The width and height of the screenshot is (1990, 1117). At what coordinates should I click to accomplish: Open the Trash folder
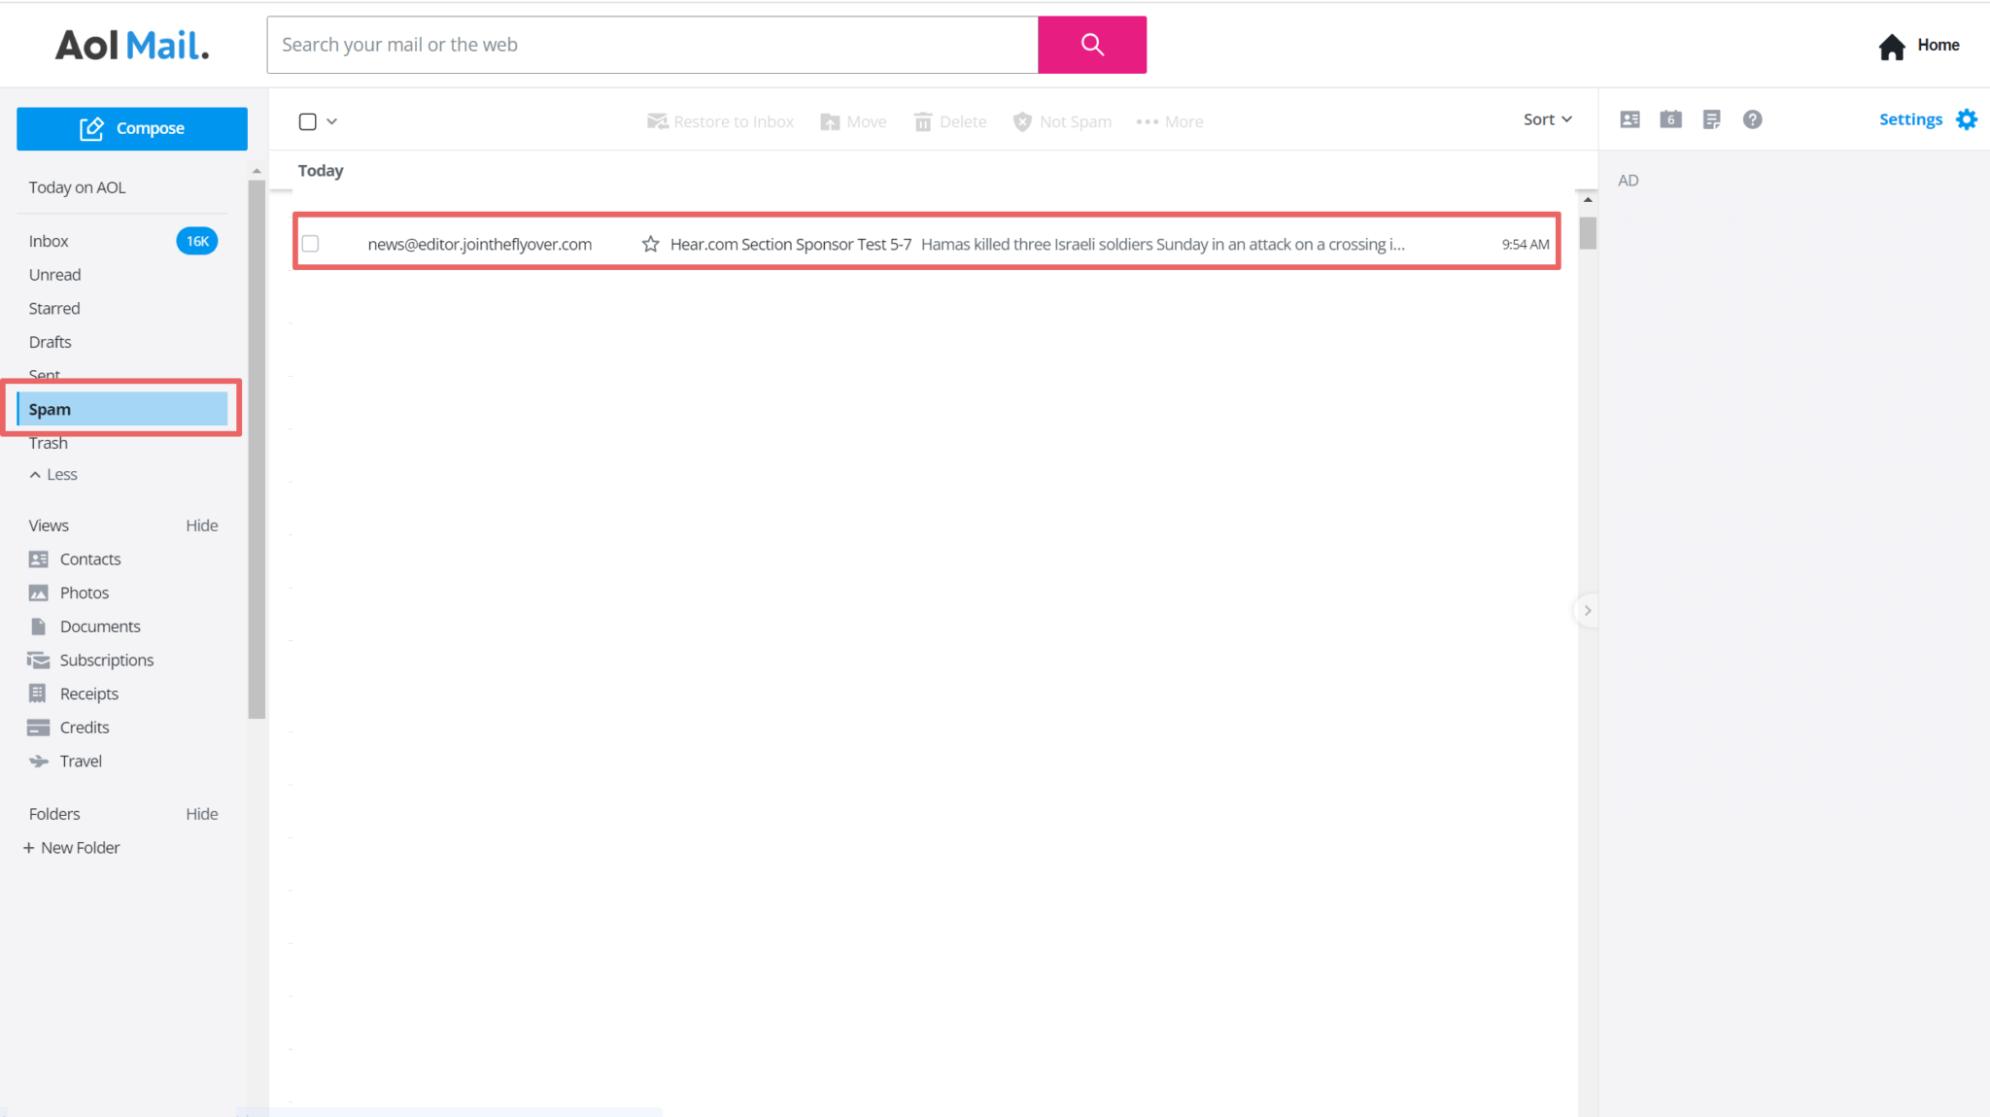[x=48, y=443]
